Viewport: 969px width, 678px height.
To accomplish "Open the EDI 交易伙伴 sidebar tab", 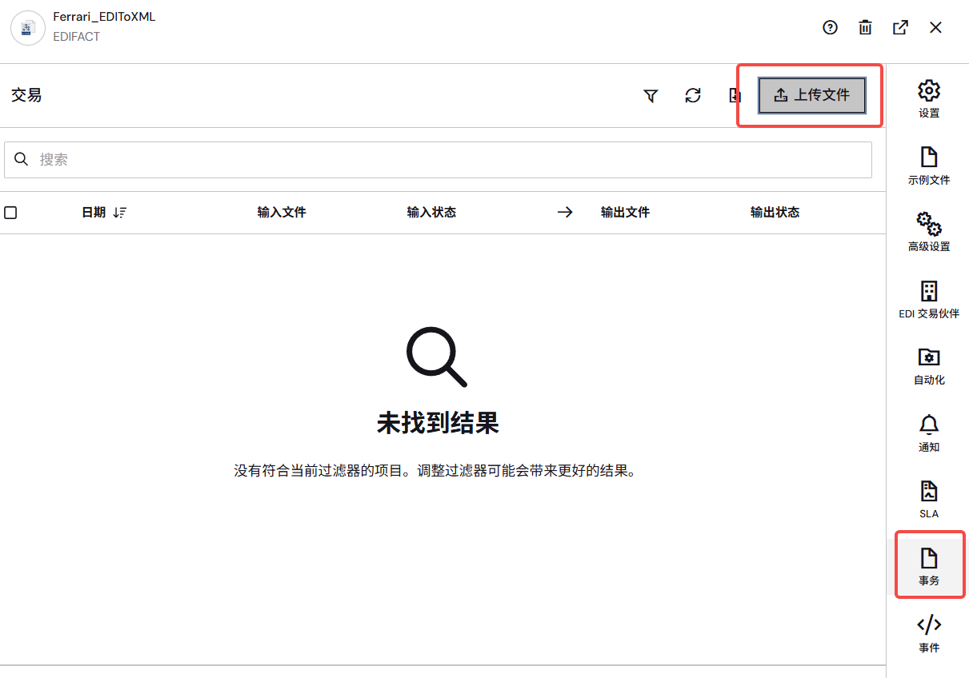I will [x=929, y=300].
